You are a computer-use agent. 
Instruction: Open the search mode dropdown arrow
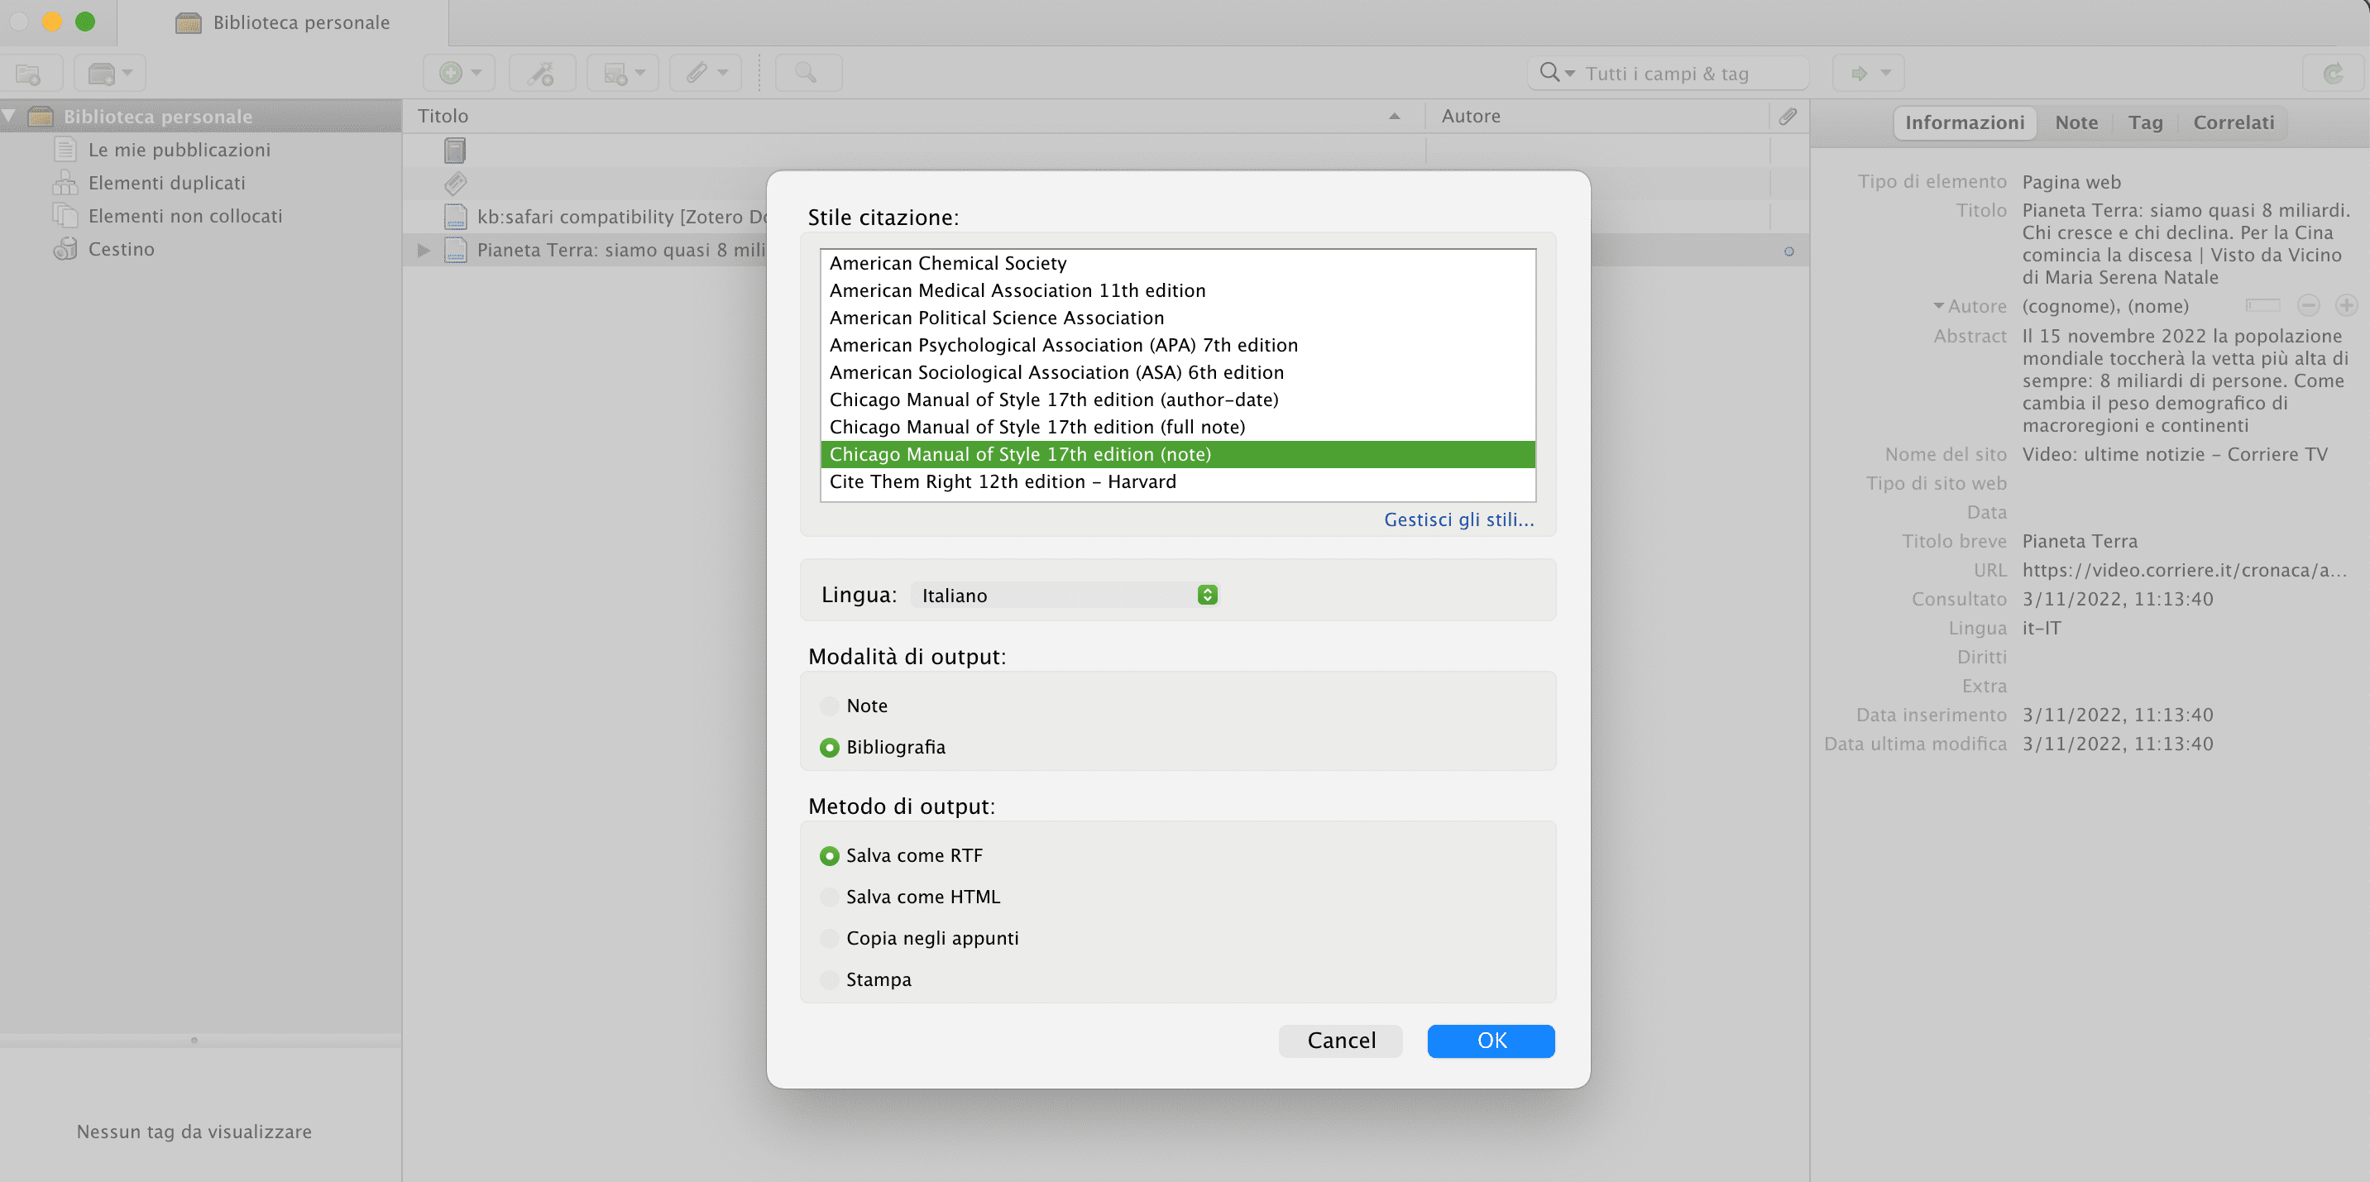coord(1569,73)
